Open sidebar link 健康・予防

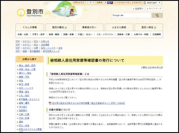(24, 77)
